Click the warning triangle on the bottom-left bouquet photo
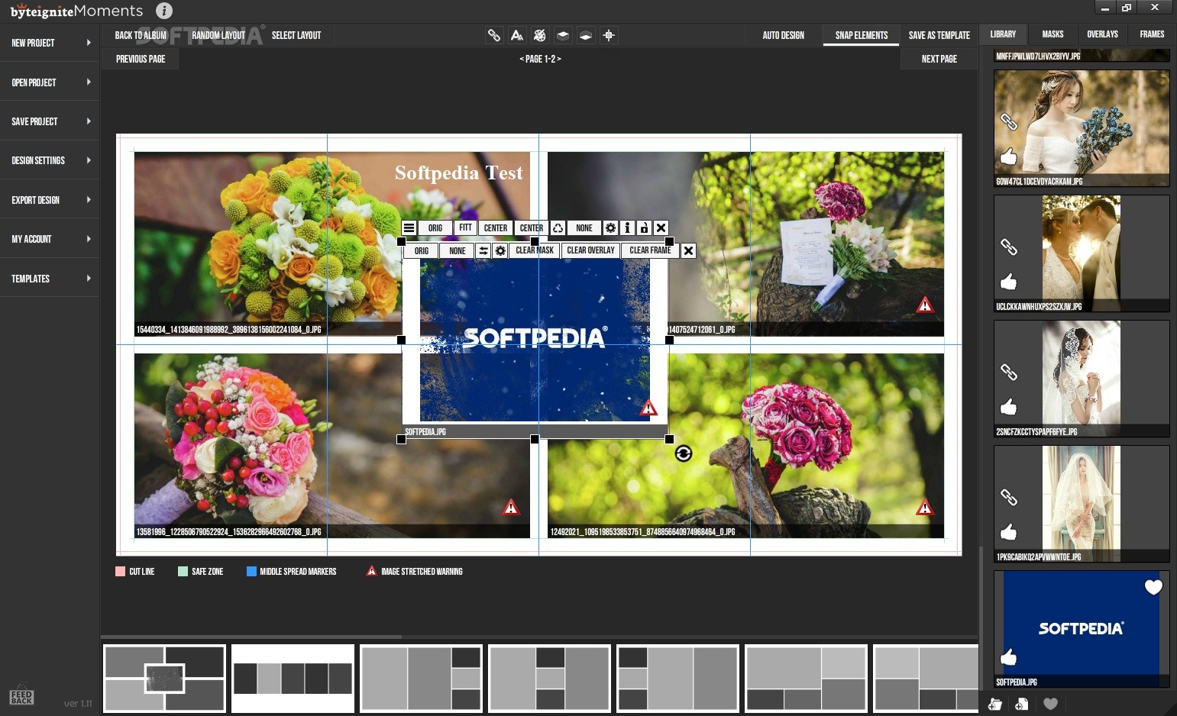Image resolution: width=1177 pixels, height=716 pixels. 511,507
